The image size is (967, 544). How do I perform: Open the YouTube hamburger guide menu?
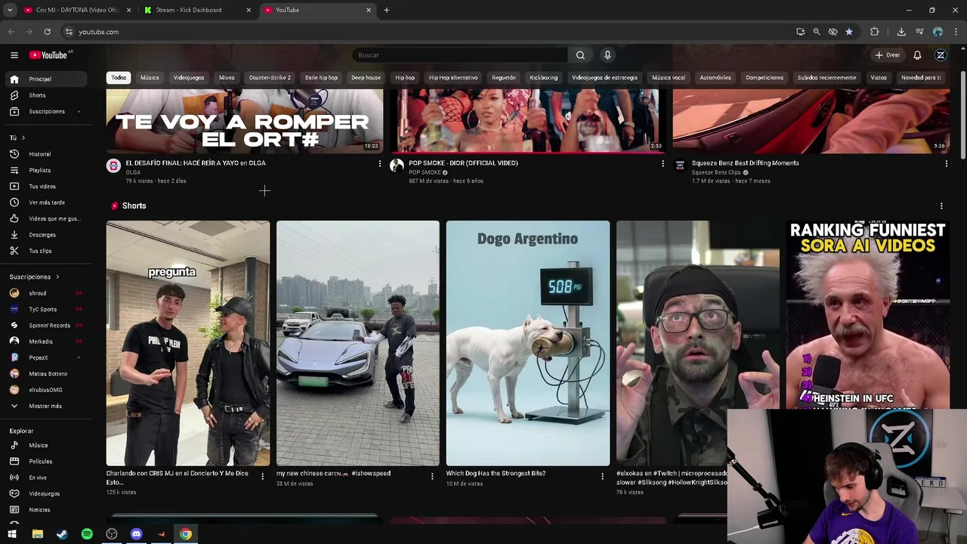coord(14,55)
